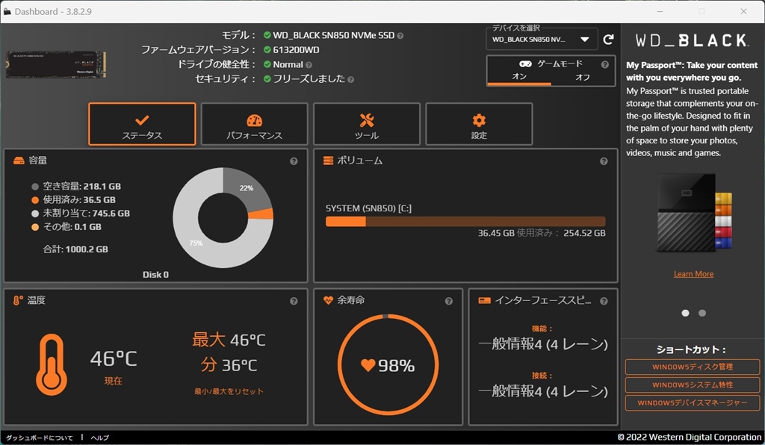This screenshot has width=765, height=445.
Task: Click help icon beside drive health Normal
Action: pyautogui.click(x=309, y=65)
